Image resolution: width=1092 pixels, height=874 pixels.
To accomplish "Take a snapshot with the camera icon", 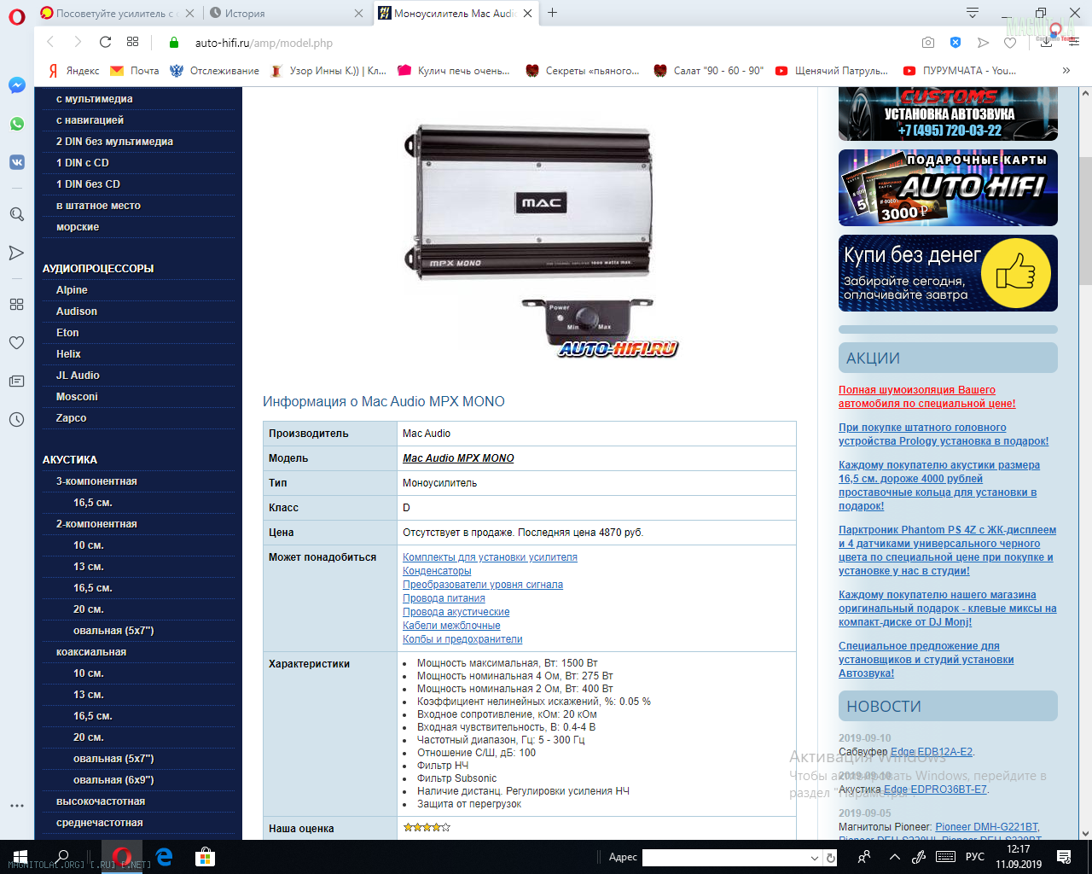I will [x=928, y=42].
